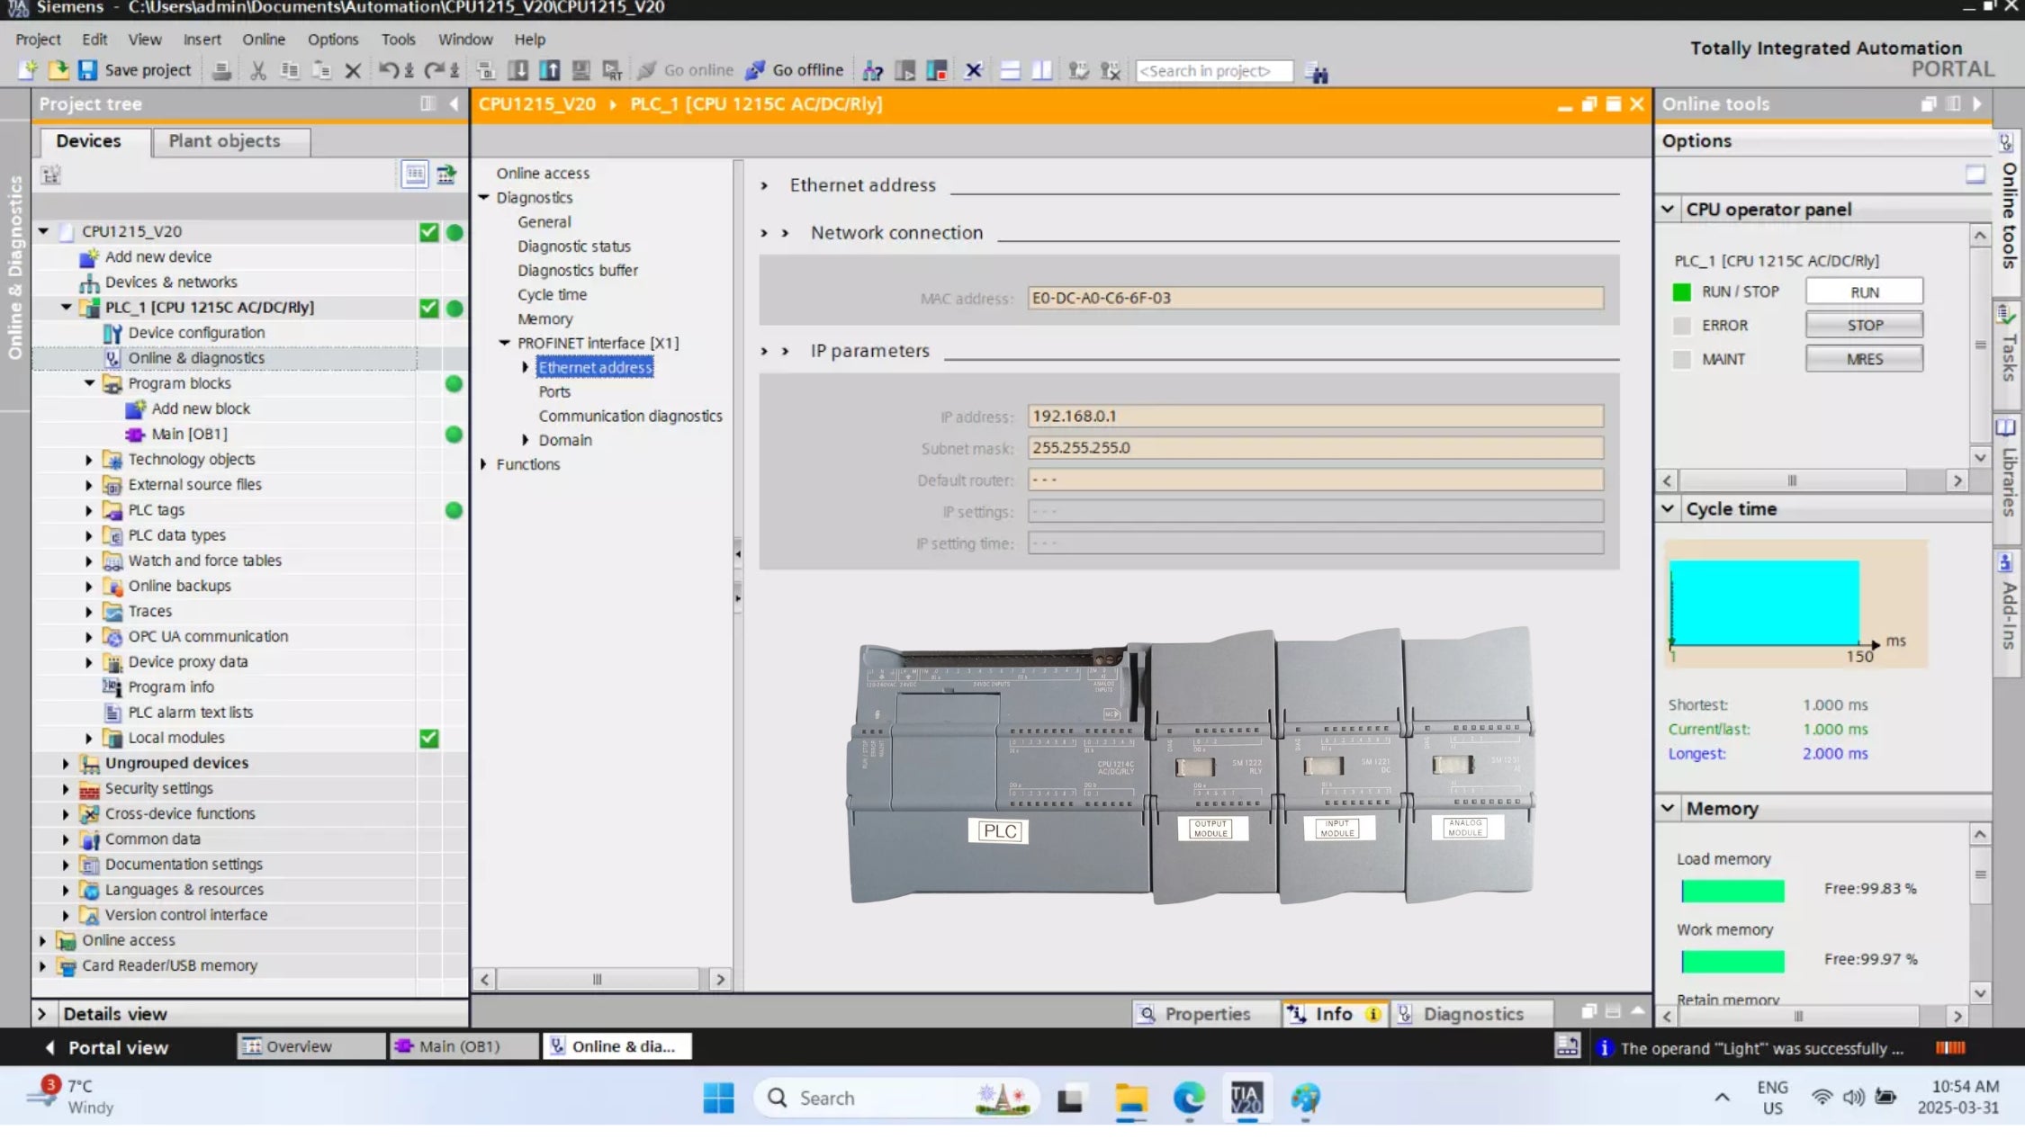Image resolution: width=2025 pixels, height=1139 pixels.
Task: Collapse the Cycle time section
Action: [1668, 509]
